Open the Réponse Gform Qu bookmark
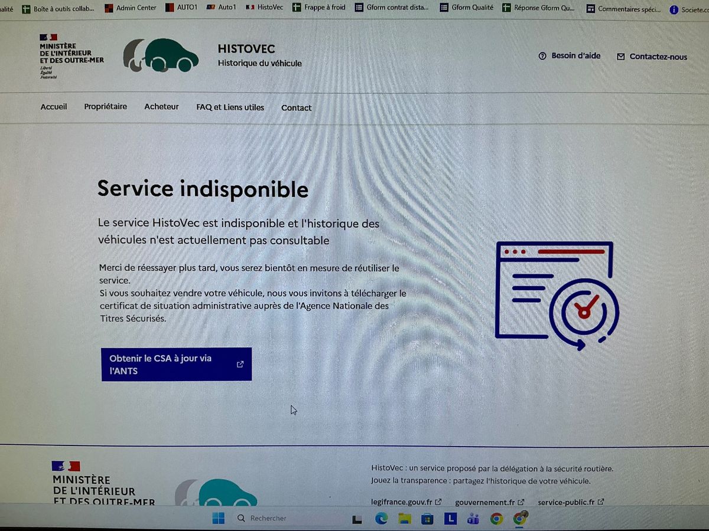Screen dimensions: 709x531 click(538, 8)
